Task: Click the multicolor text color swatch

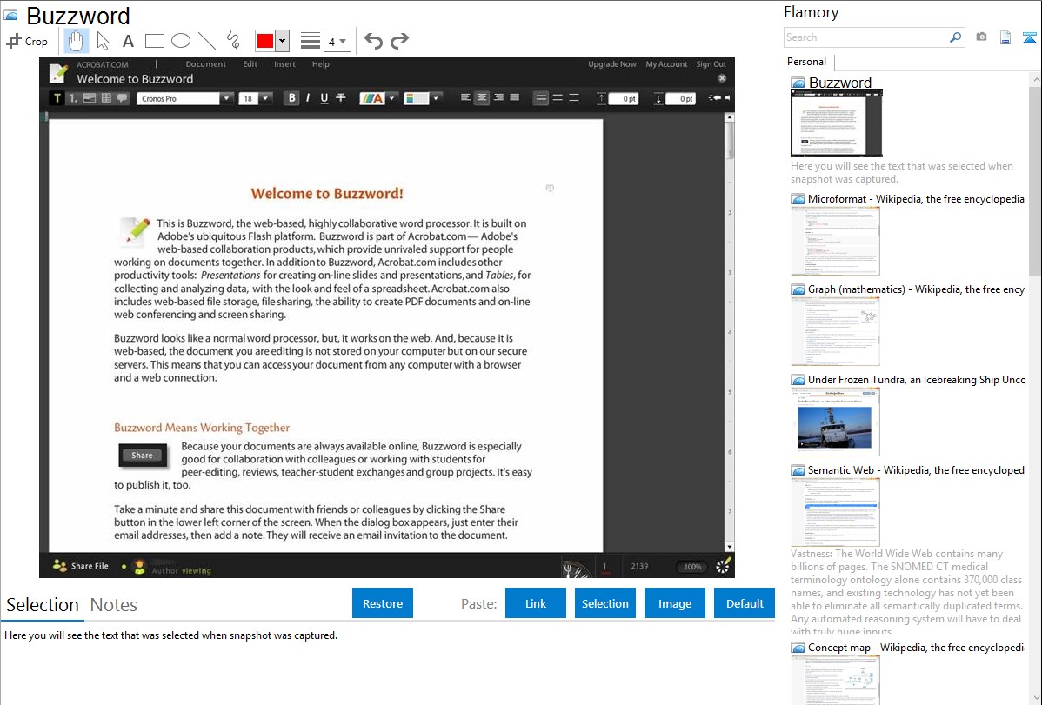Action: click(x=372, y=98)
